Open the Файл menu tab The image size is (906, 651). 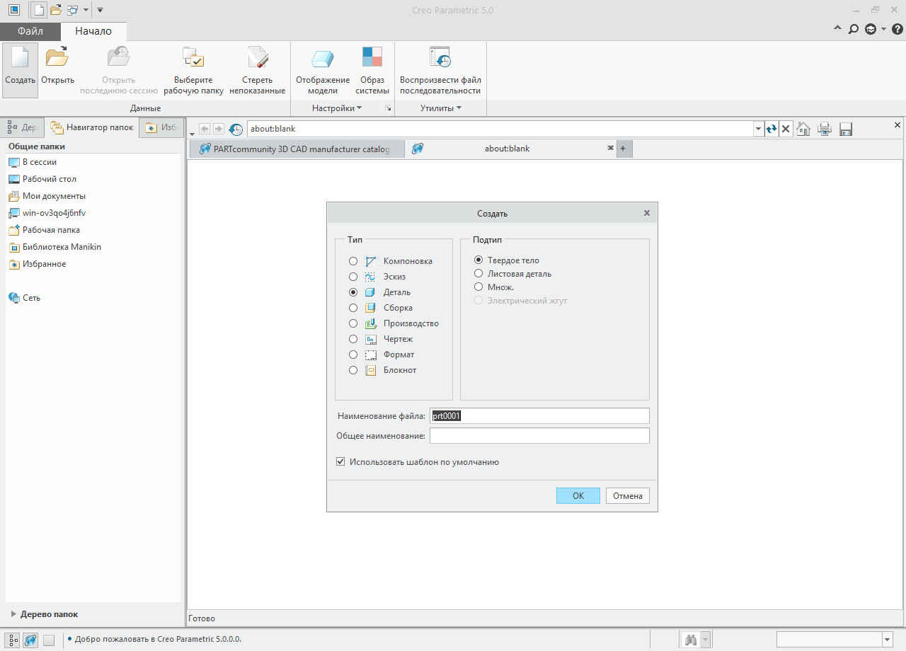pos(30,31)
